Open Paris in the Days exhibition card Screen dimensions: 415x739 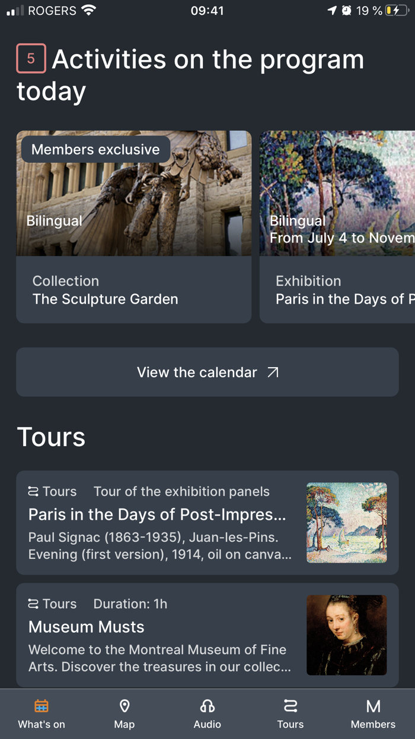338,290
